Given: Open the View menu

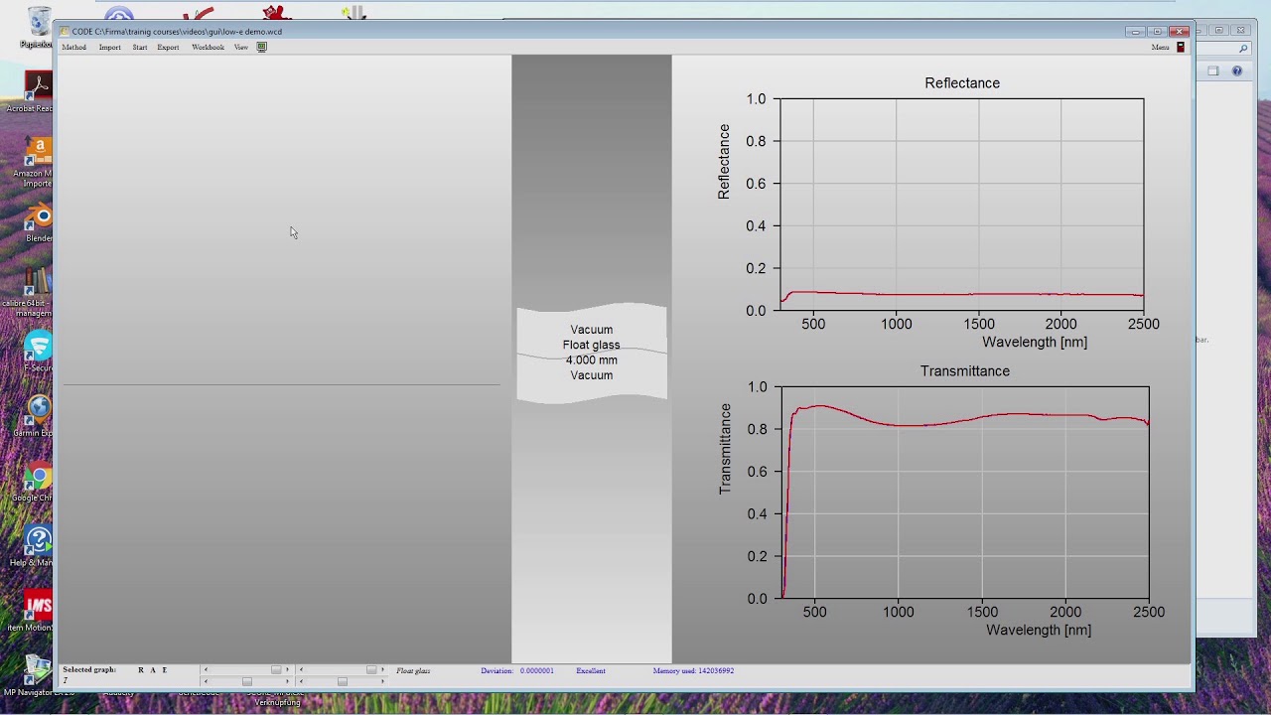Looking at the screenshot, I should pyautogui.click(x=240, y=47).
